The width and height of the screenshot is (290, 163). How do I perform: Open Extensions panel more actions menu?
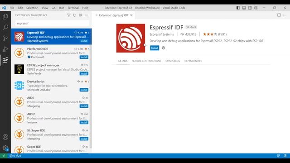point(87,15)
